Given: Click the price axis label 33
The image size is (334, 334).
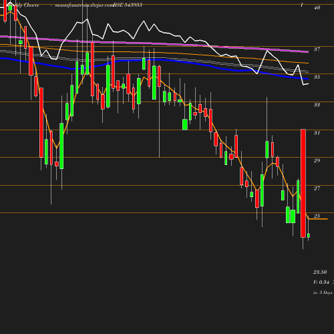Looking at the screenshot, I should pos(317,105).
